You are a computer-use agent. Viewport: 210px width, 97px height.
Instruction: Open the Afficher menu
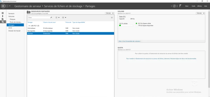(199, 6)
